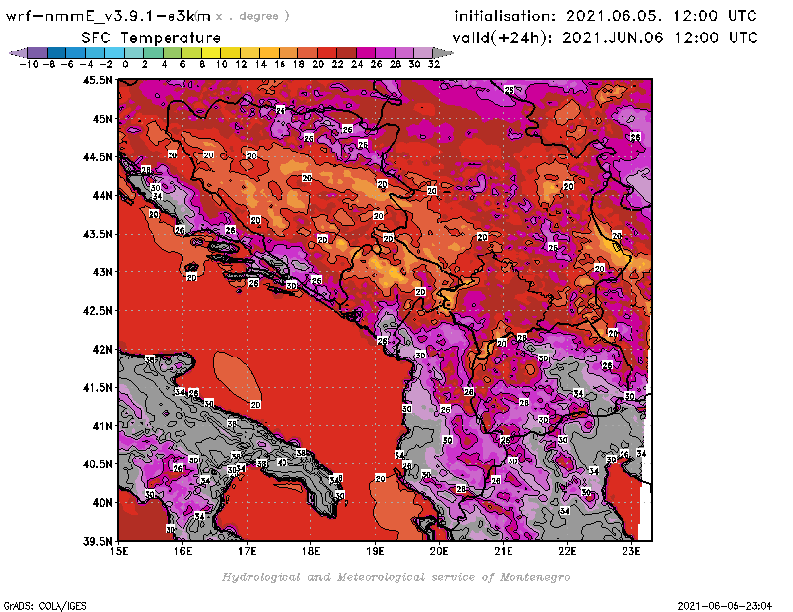Click the 23E longitude axis label
The image size is (793, 612).
click(631, 551)
